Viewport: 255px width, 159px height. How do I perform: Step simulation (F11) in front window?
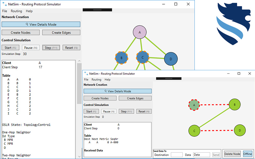coord(126,112)
